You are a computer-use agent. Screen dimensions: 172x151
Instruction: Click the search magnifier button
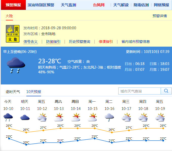tap(166, 91)
